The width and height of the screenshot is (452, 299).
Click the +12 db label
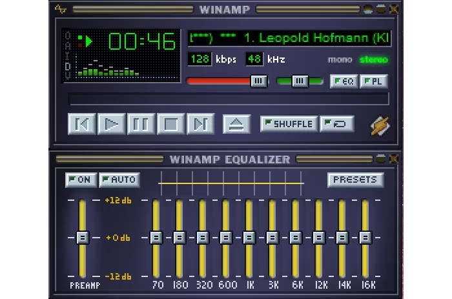pos(118,200)
